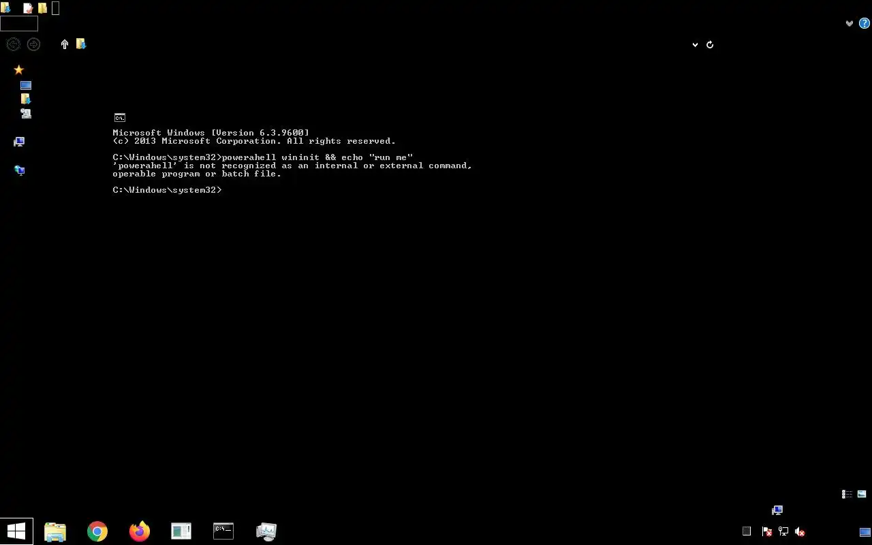Open the monitor-chart app in the taskbar
The image size is (872, 545).
pos(266,531)
